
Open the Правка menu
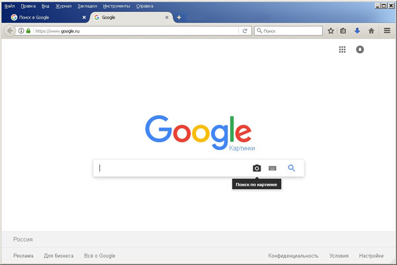(28, 6)
